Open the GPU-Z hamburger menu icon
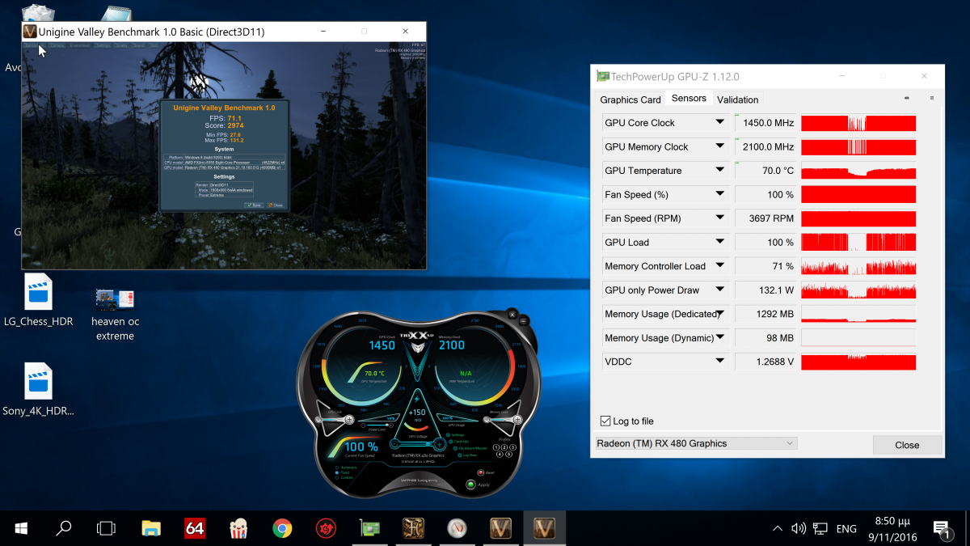This screenshot has width=970, height=546. pyautogui.click(x=932, y=98)
